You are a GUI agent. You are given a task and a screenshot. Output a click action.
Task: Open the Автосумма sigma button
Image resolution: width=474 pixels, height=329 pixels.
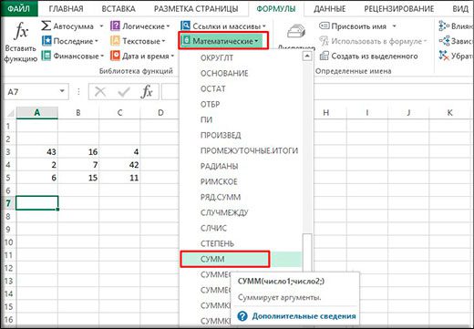(67, 26)
